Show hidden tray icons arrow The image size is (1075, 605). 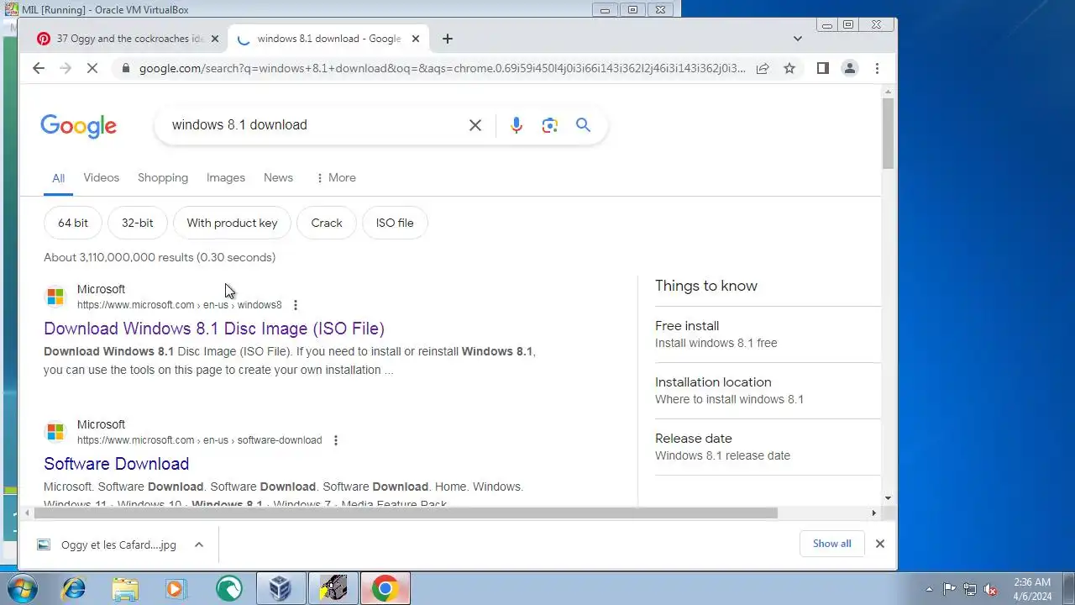[x=929, y=589]
